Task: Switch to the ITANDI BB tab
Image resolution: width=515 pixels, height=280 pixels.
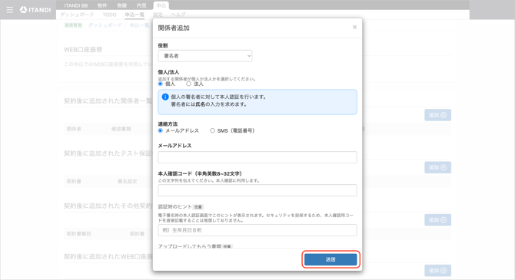Action: 76,5
